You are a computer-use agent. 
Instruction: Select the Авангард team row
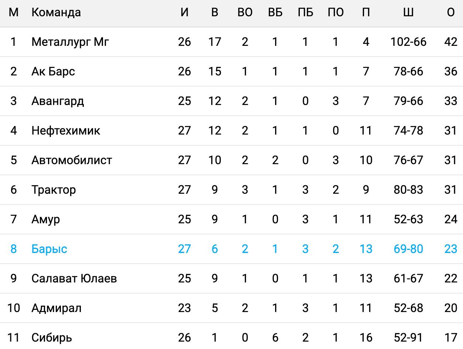pyautogui.click(x=58, y=101)
